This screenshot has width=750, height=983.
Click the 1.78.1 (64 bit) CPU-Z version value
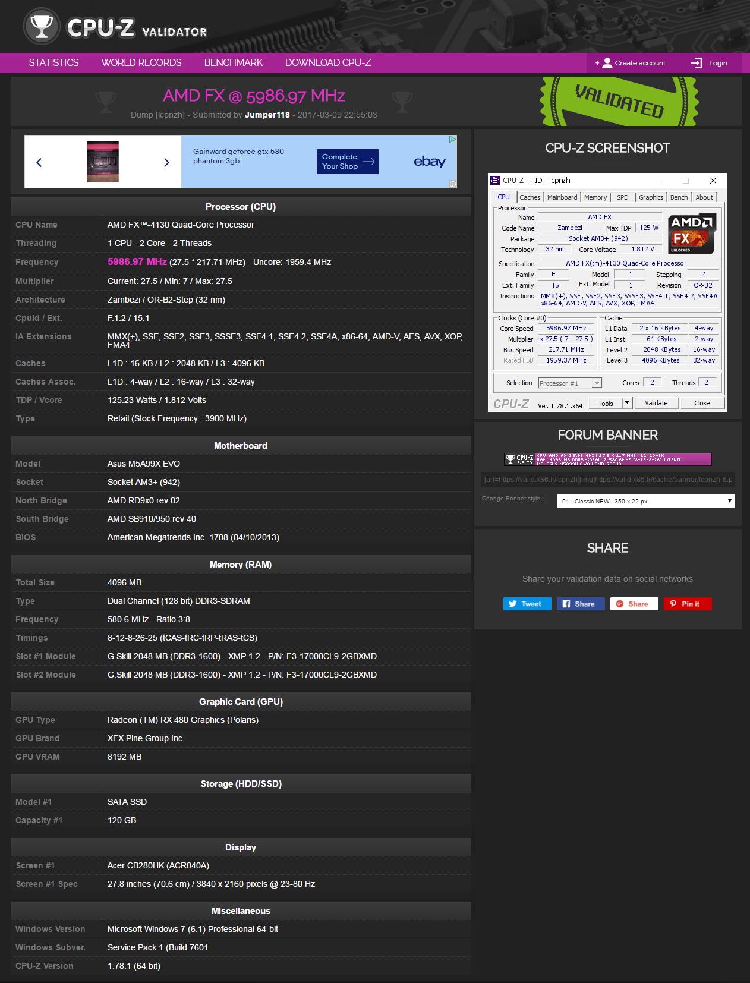134,966
